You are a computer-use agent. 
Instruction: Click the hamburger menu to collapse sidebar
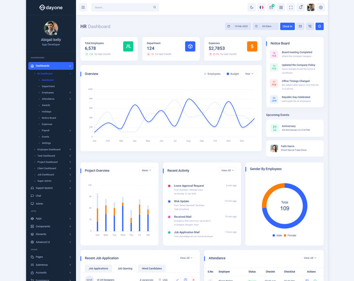pos(83,8)
